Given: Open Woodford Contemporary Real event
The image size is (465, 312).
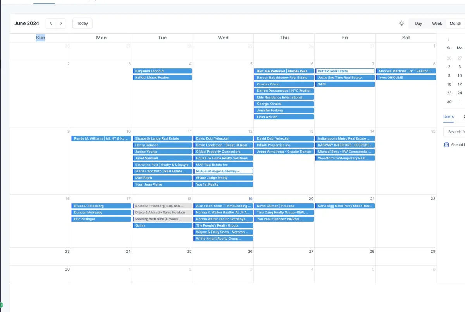Looking at the screenshot, I should tap(345, 158).
